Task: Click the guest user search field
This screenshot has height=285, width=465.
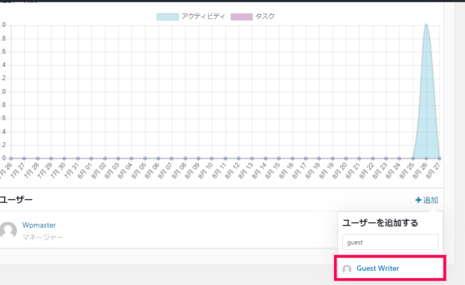Action: click(x=390, y=242)
